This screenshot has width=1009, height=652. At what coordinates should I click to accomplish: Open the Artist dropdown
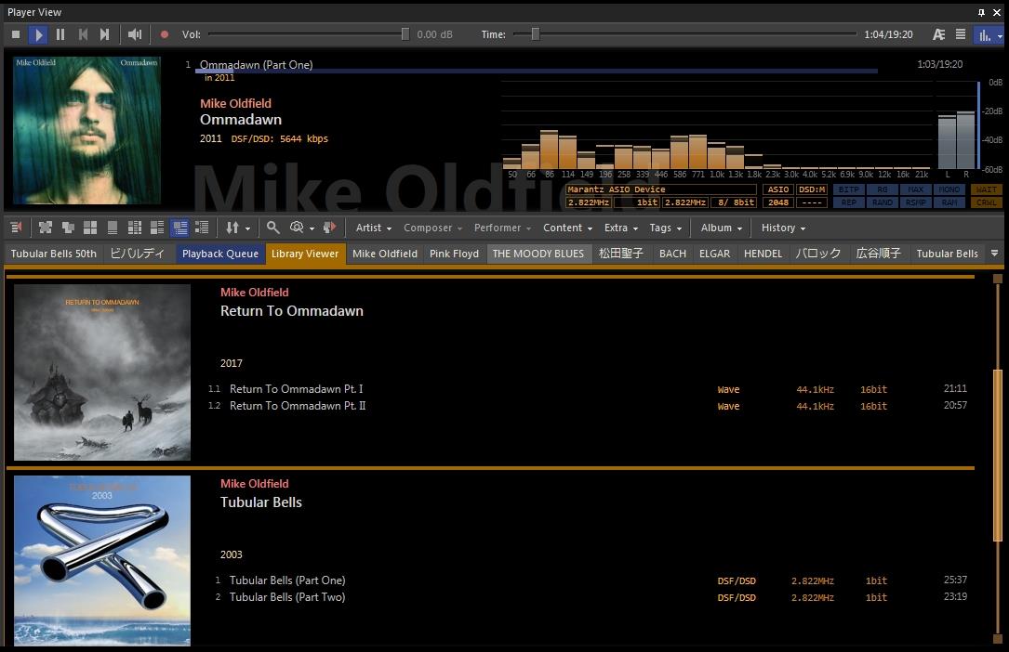pyautogui.click(x=374, y=228)
